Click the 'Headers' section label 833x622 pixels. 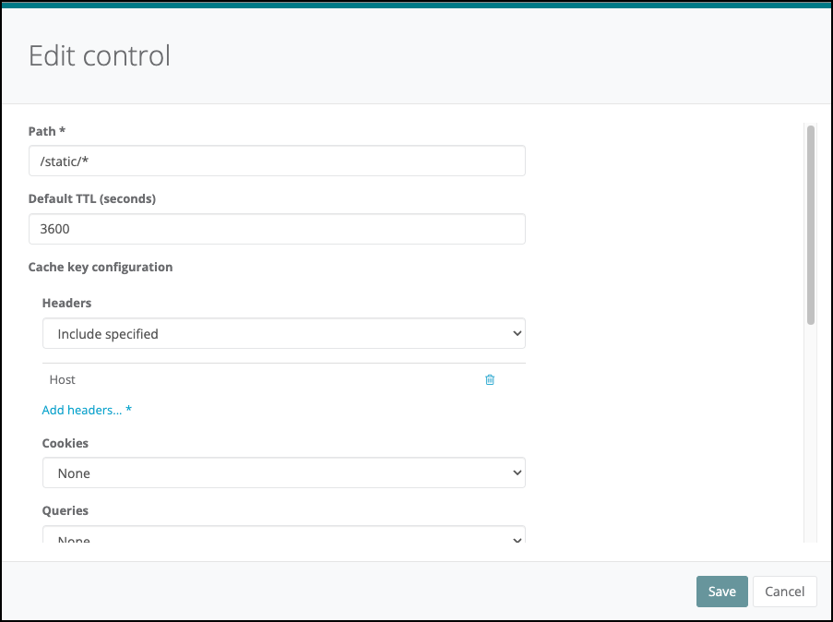[x=66, y=303]
